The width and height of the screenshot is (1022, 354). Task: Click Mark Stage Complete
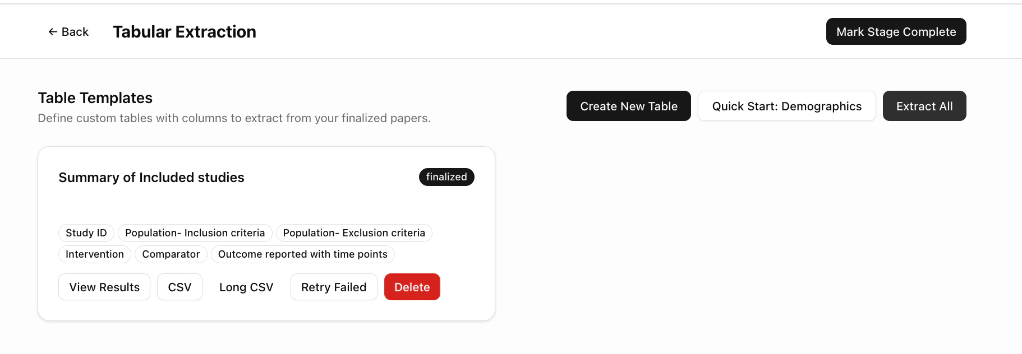pos(895,31)
